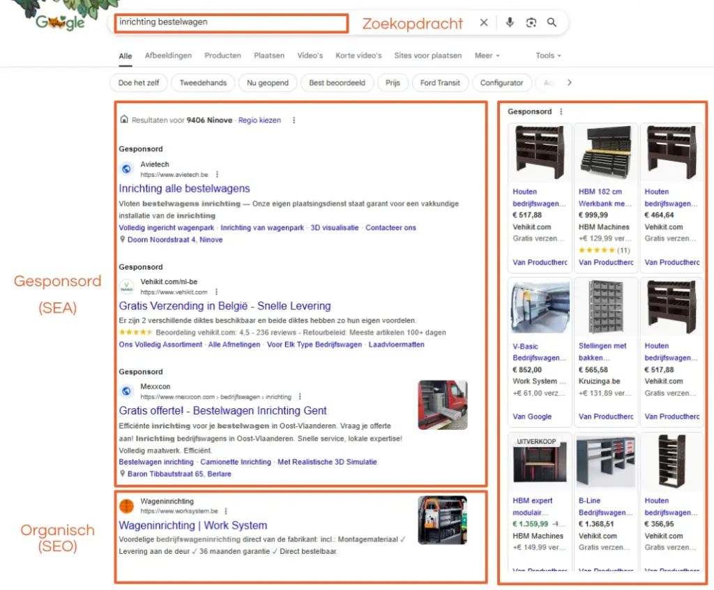Click the Regio kiezen link
This screenshot has width=714, height=590.
[x=259, y=120]
